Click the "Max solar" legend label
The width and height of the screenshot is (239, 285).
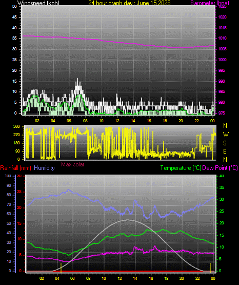click(73, 164)
